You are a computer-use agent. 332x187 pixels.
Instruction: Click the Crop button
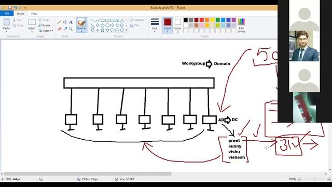tap(44, 20)
